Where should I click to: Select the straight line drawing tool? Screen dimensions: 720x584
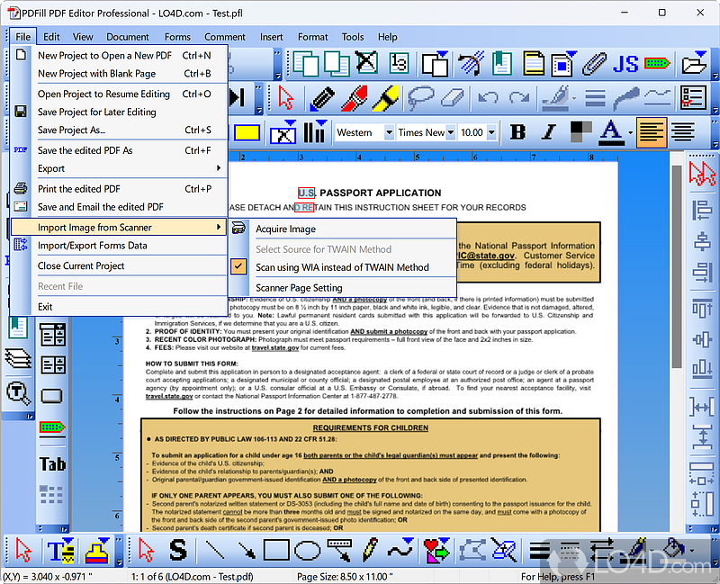click(214, 550)
